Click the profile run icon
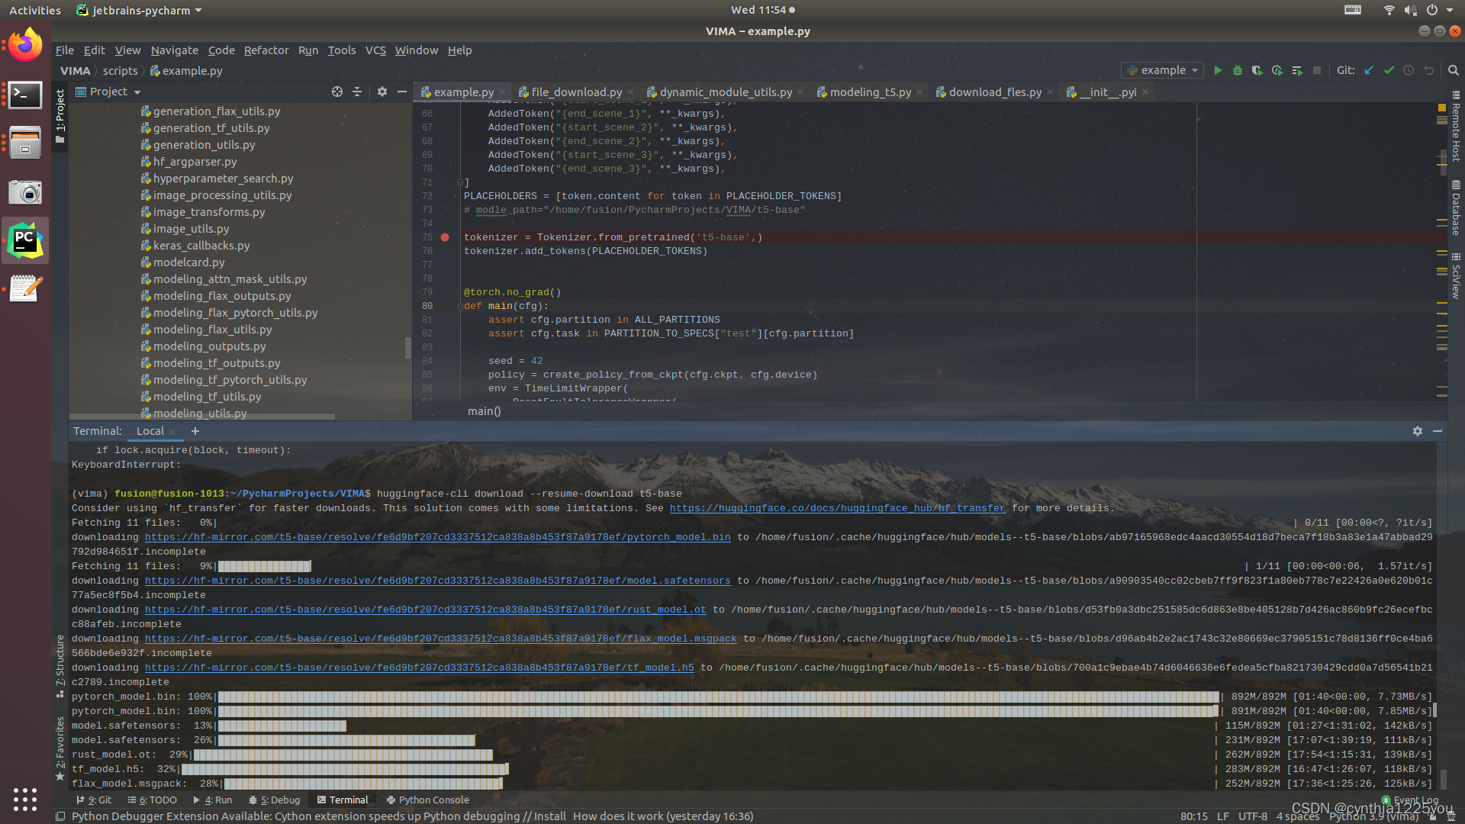This screenshot has width=1465, height=824. 1277,70
